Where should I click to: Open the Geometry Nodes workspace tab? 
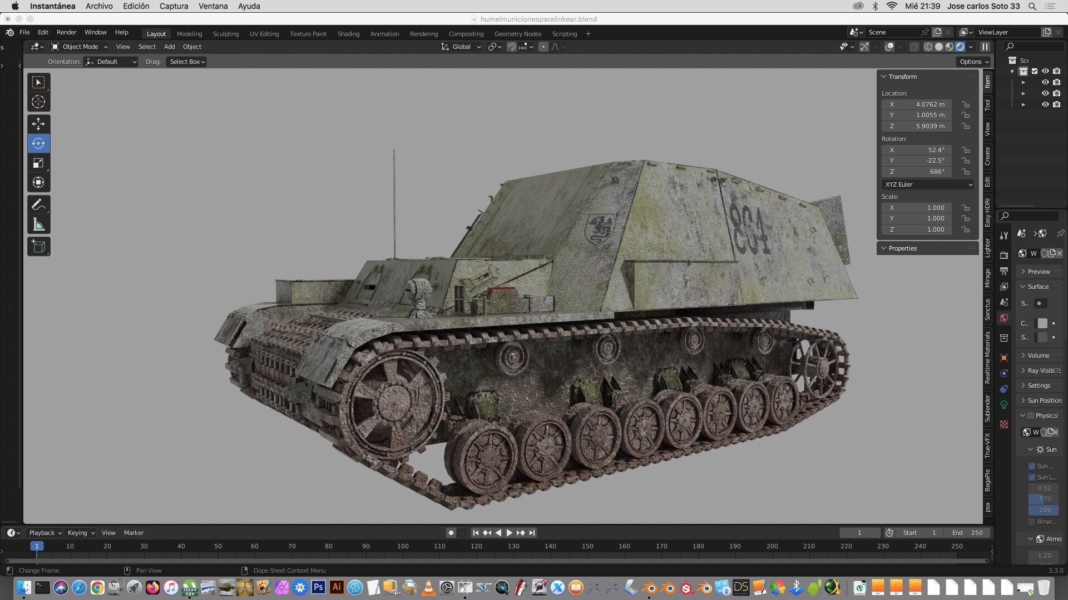pos(517,34)
